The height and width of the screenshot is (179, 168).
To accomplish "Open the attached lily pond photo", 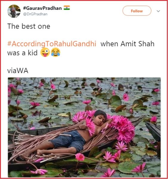I will pyautogui.click(x=84, y=127).
